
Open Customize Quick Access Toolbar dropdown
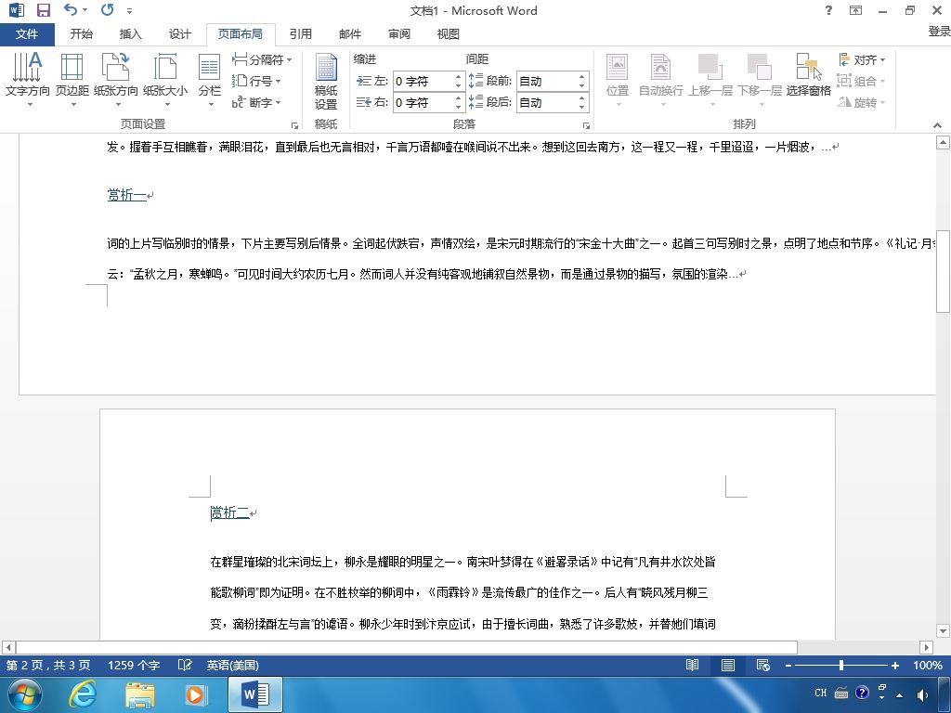coord(129,10)
